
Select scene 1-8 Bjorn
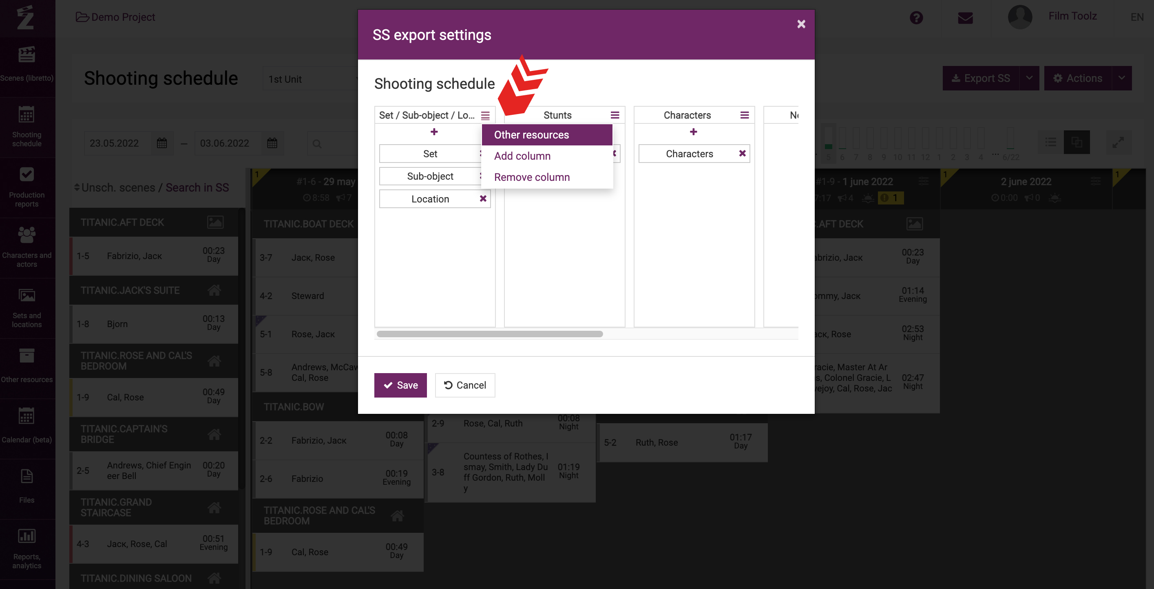pyautogui.click(x=154, y=323)
